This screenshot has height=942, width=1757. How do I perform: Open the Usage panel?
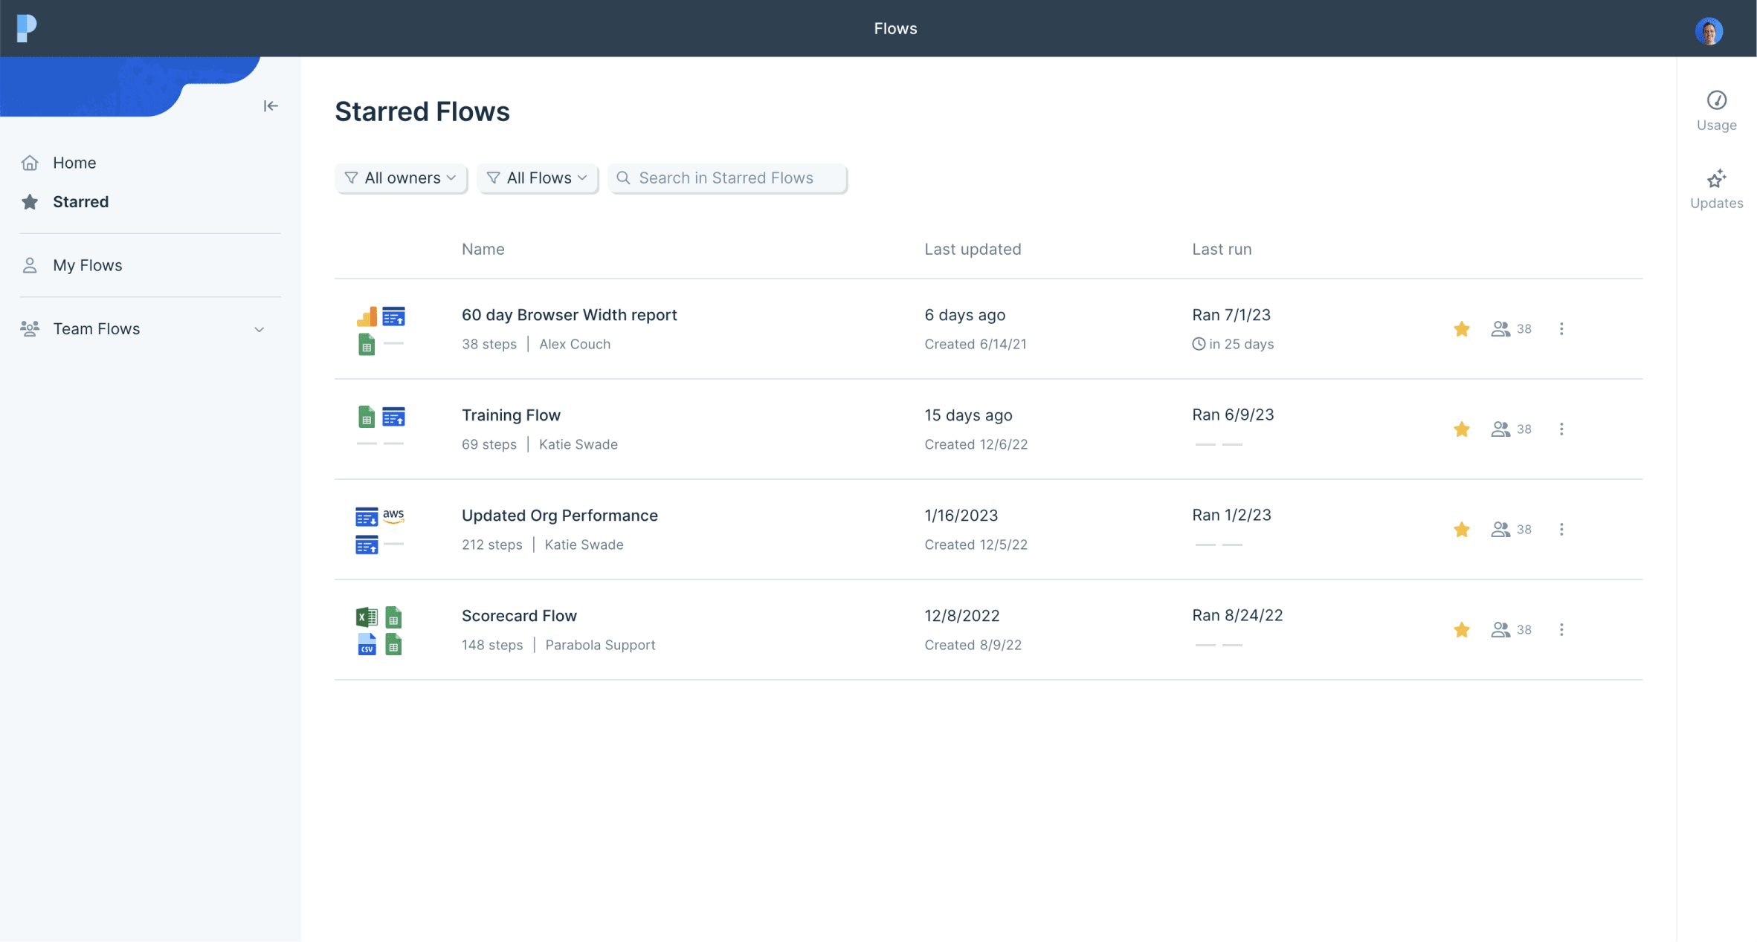click(1716, 111)
